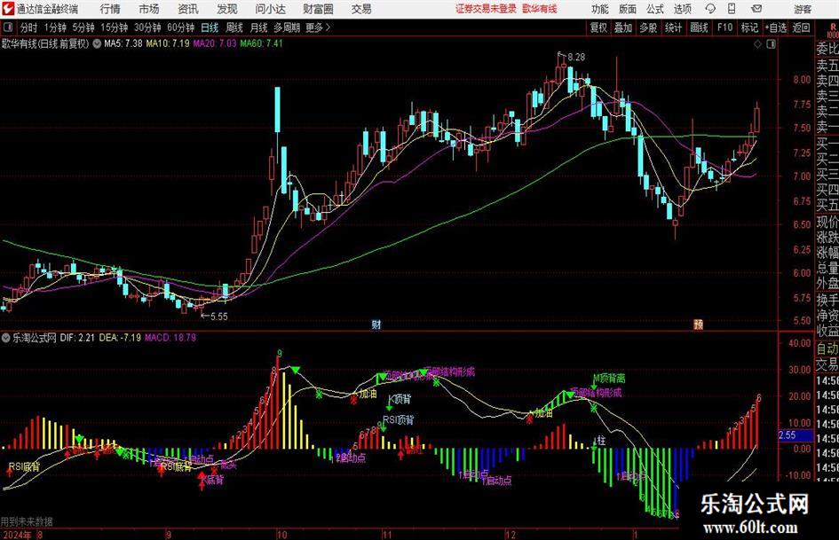Click the 财 marker on the chart
Viewport: 839px width, 540px height.
(x=376, y=324)
